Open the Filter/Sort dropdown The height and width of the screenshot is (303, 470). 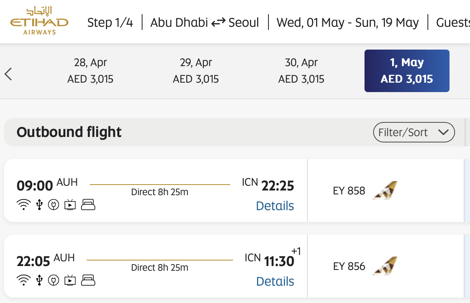[414, 132]
